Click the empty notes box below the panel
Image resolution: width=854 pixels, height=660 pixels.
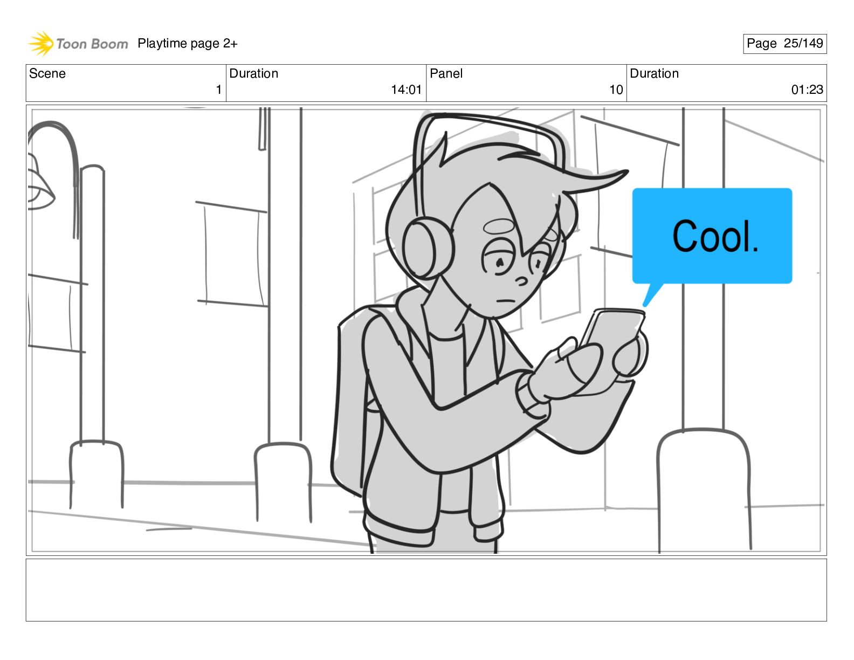[426, 590]
